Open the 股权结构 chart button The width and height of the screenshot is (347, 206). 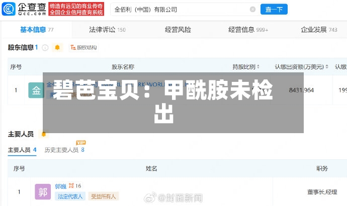coord(83,48)
